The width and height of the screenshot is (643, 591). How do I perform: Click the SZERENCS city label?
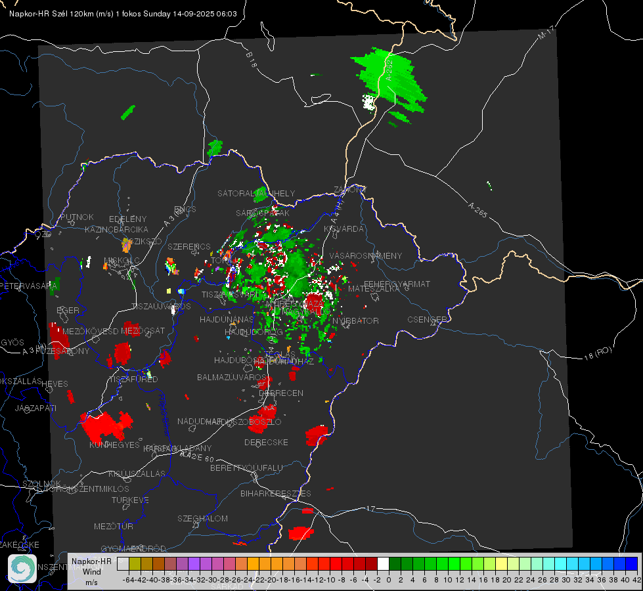[x=189, y=246]
